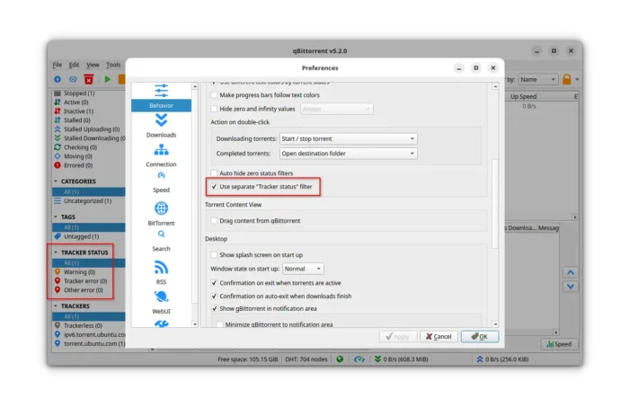
Task: Open the View menu
Action: tap(93, 65)
